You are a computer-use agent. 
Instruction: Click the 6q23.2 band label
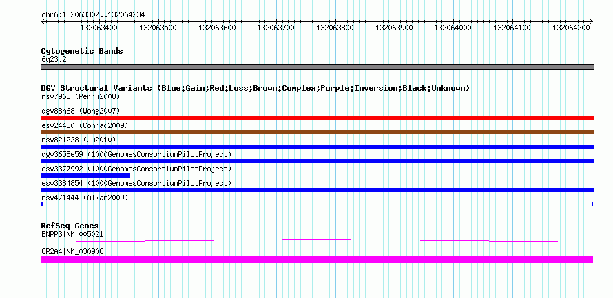pos(53,59)
